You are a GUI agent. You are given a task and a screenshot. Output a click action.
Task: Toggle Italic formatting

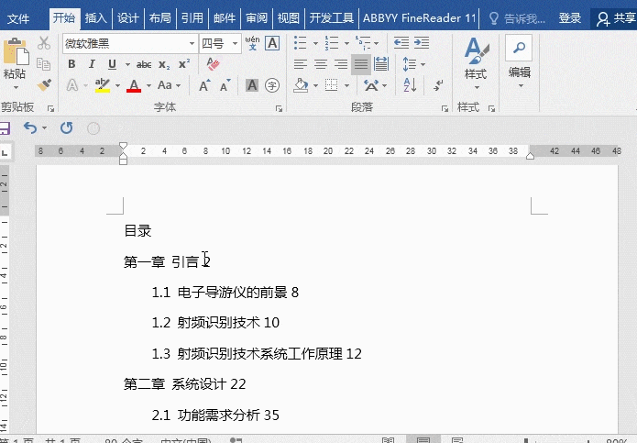[x=92, y=64]
